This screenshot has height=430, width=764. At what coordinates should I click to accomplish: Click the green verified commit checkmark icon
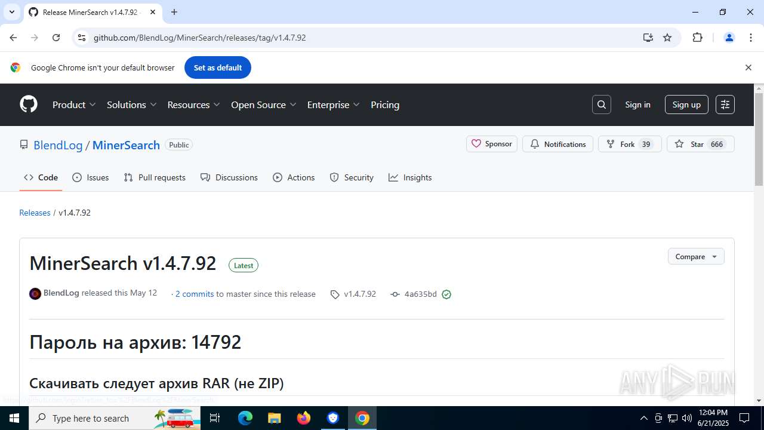pyautogui.click(x=446, y=294)
